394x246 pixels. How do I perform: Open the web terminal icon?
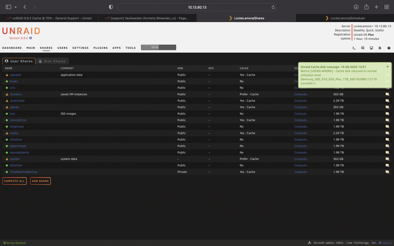tap(354, 48)
